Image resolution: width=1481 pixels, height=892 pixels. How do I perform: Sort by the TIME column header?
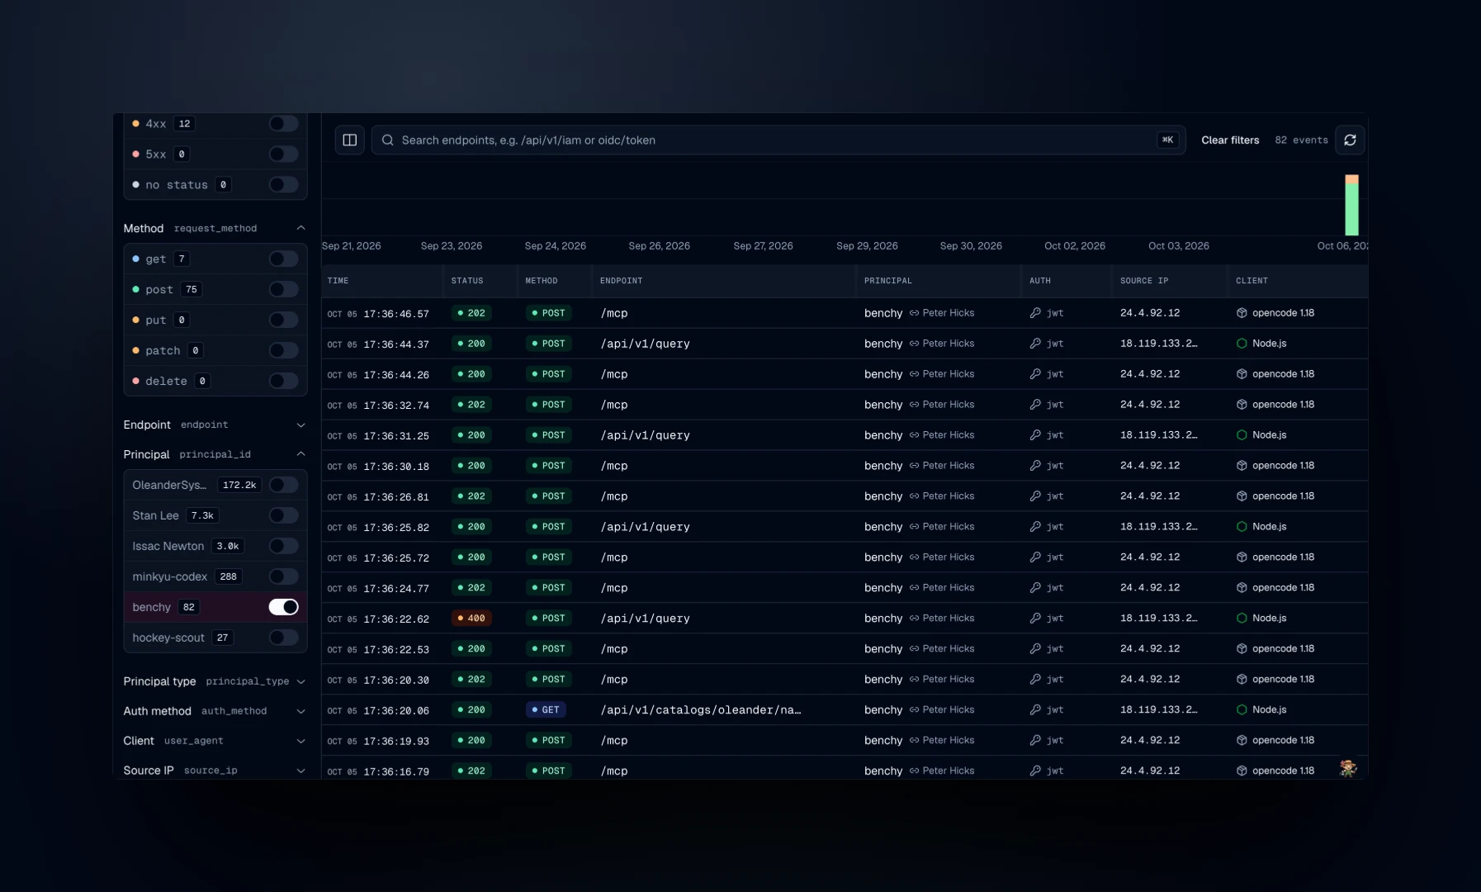(338, 281)
